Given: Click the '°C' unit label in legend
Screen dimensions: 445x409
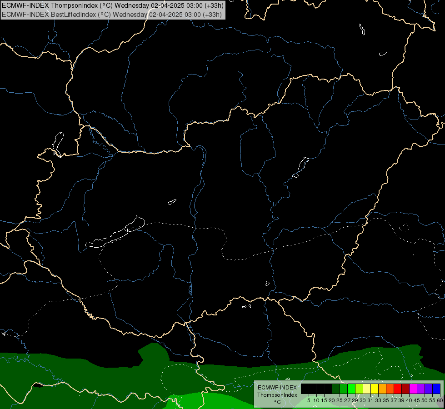Looking at the screenshot, I should pos(277,402).
